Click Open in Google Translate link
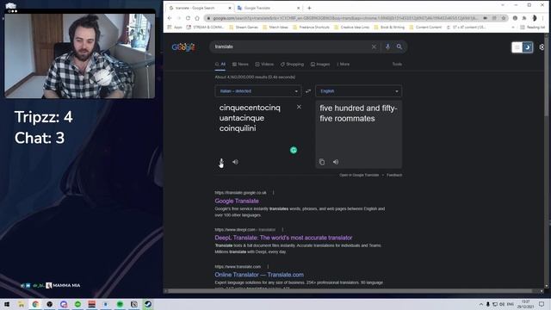This screenshot has height=310, width=551. click(x=359, y=175)
